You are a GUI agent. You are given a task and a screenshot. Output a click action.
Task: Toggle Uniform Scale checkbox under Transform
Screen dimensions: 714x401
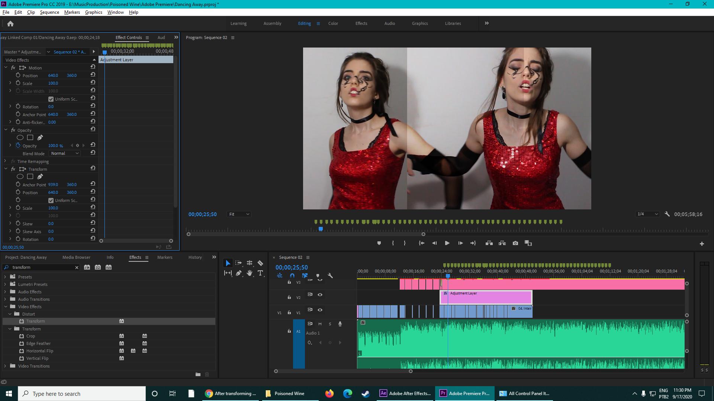point(51,200)
